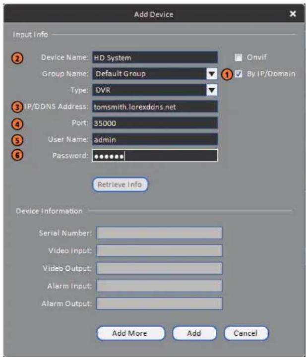Click the Device Name field

(155, 58)
